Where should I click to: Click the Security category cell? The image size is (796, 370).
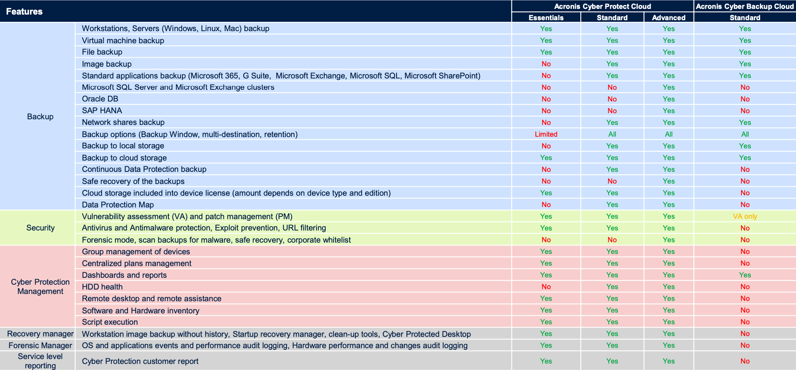[x=40, y=228]
